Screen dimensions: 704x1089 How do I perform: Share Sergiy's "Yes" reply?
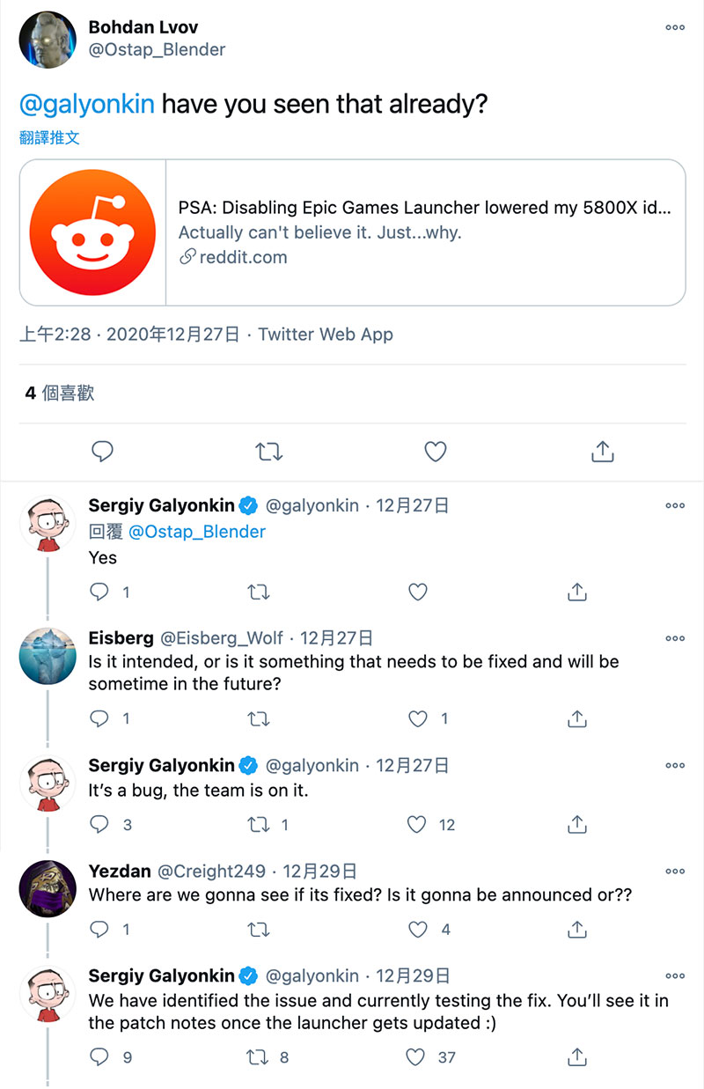pyautogui.click(x=577, y=592)
